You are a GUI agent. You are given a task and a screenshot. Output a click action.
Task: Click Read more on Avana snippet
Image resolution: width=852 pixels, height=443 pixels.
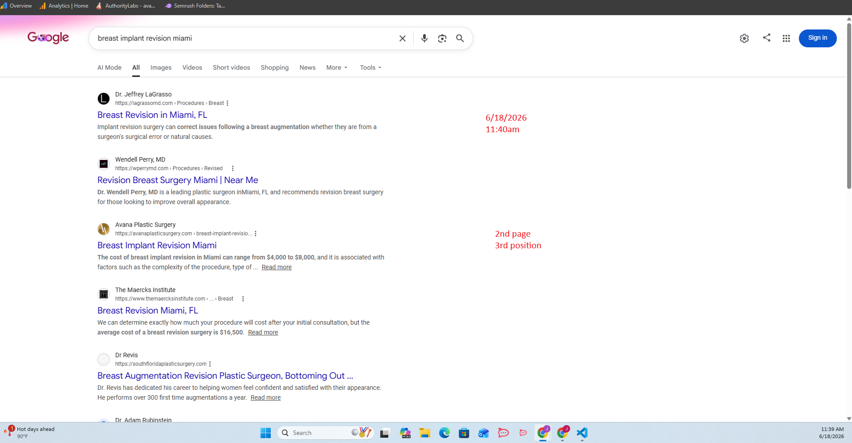pos(277,267)
